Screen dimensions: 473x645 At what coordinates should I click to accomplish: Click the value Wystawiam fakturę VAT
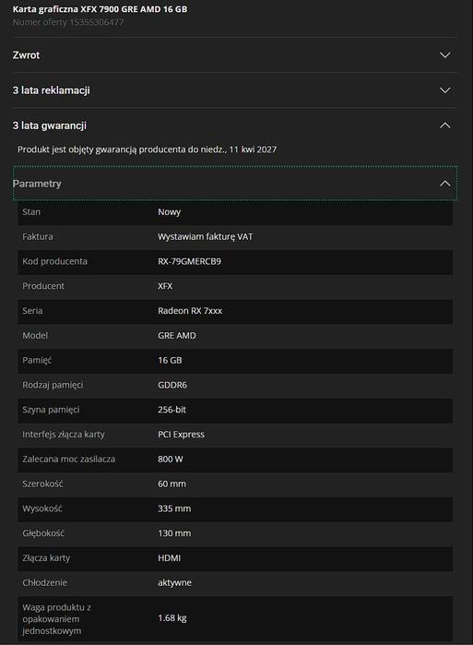205,236
